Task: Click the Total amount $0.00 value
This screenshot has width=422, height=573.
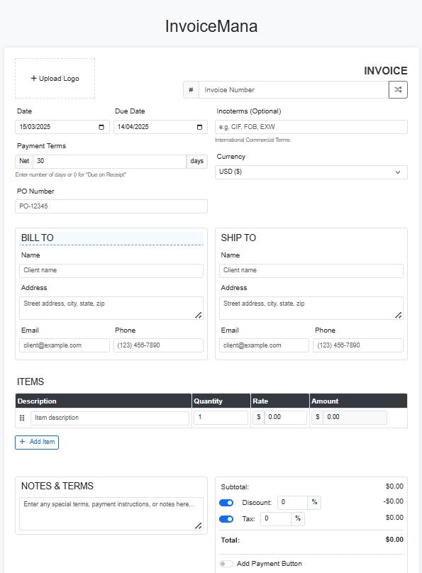Action: click(394, 540)
